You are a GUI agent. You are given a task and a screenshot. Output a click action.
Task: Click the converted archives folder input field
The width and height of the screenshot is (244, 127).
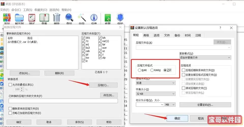[x=63, y=101]
